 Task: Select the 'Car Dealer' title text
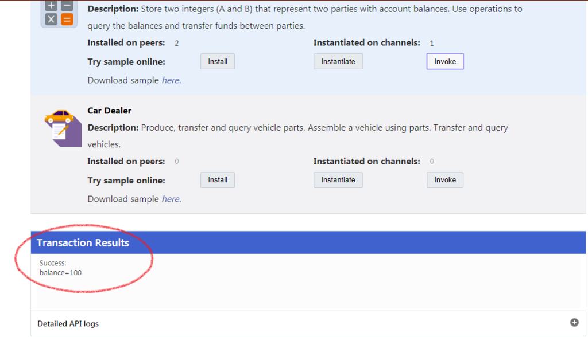[x=110, y=111]
